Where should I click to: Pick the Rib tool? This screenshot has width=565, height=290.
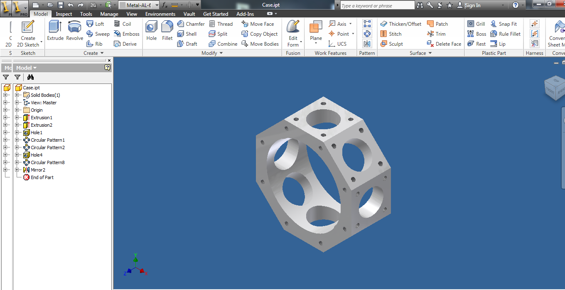[x=94, y=44]
